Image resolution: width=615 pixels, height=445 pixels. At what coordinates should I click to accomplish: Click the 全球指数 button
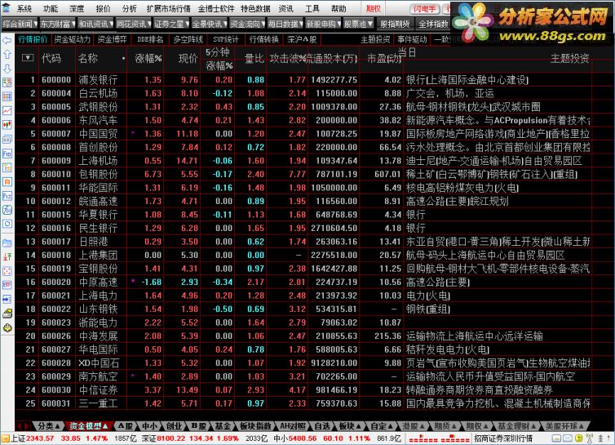(433, 24)
